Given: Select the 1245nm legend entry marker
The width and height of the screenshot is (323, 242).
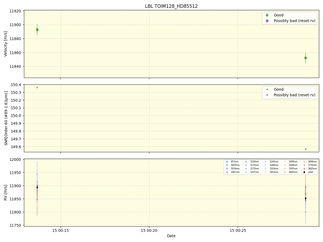Looking at the screenshot, I should tap(265, 161).
